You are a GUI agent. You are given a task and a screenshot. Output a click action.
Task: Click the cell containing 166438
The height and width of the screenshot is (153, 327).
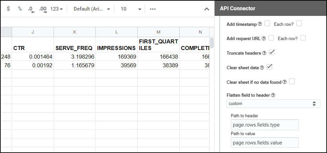[158, 57]
